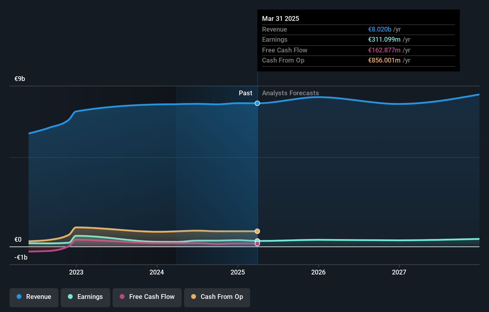Select the blue Revenue data point marker
This screenshot has height=312, width=489.
pos(257,103)
